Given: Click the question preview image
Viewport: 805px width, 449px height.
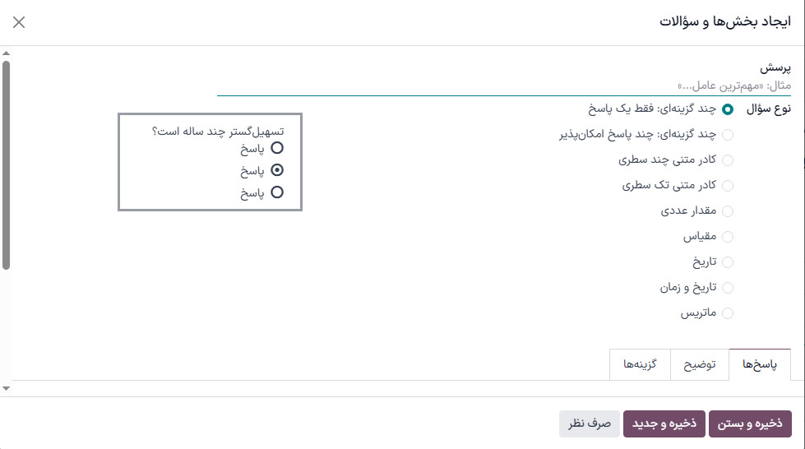Looking at the screenshot, I should tap(210, 162).
